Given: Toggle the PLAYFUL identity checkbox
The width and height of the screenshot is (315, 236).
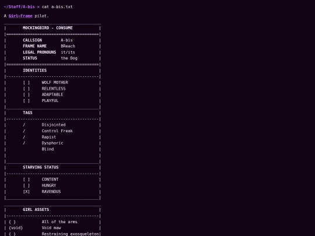Looking at the screenshot, I should coord(26,101).
